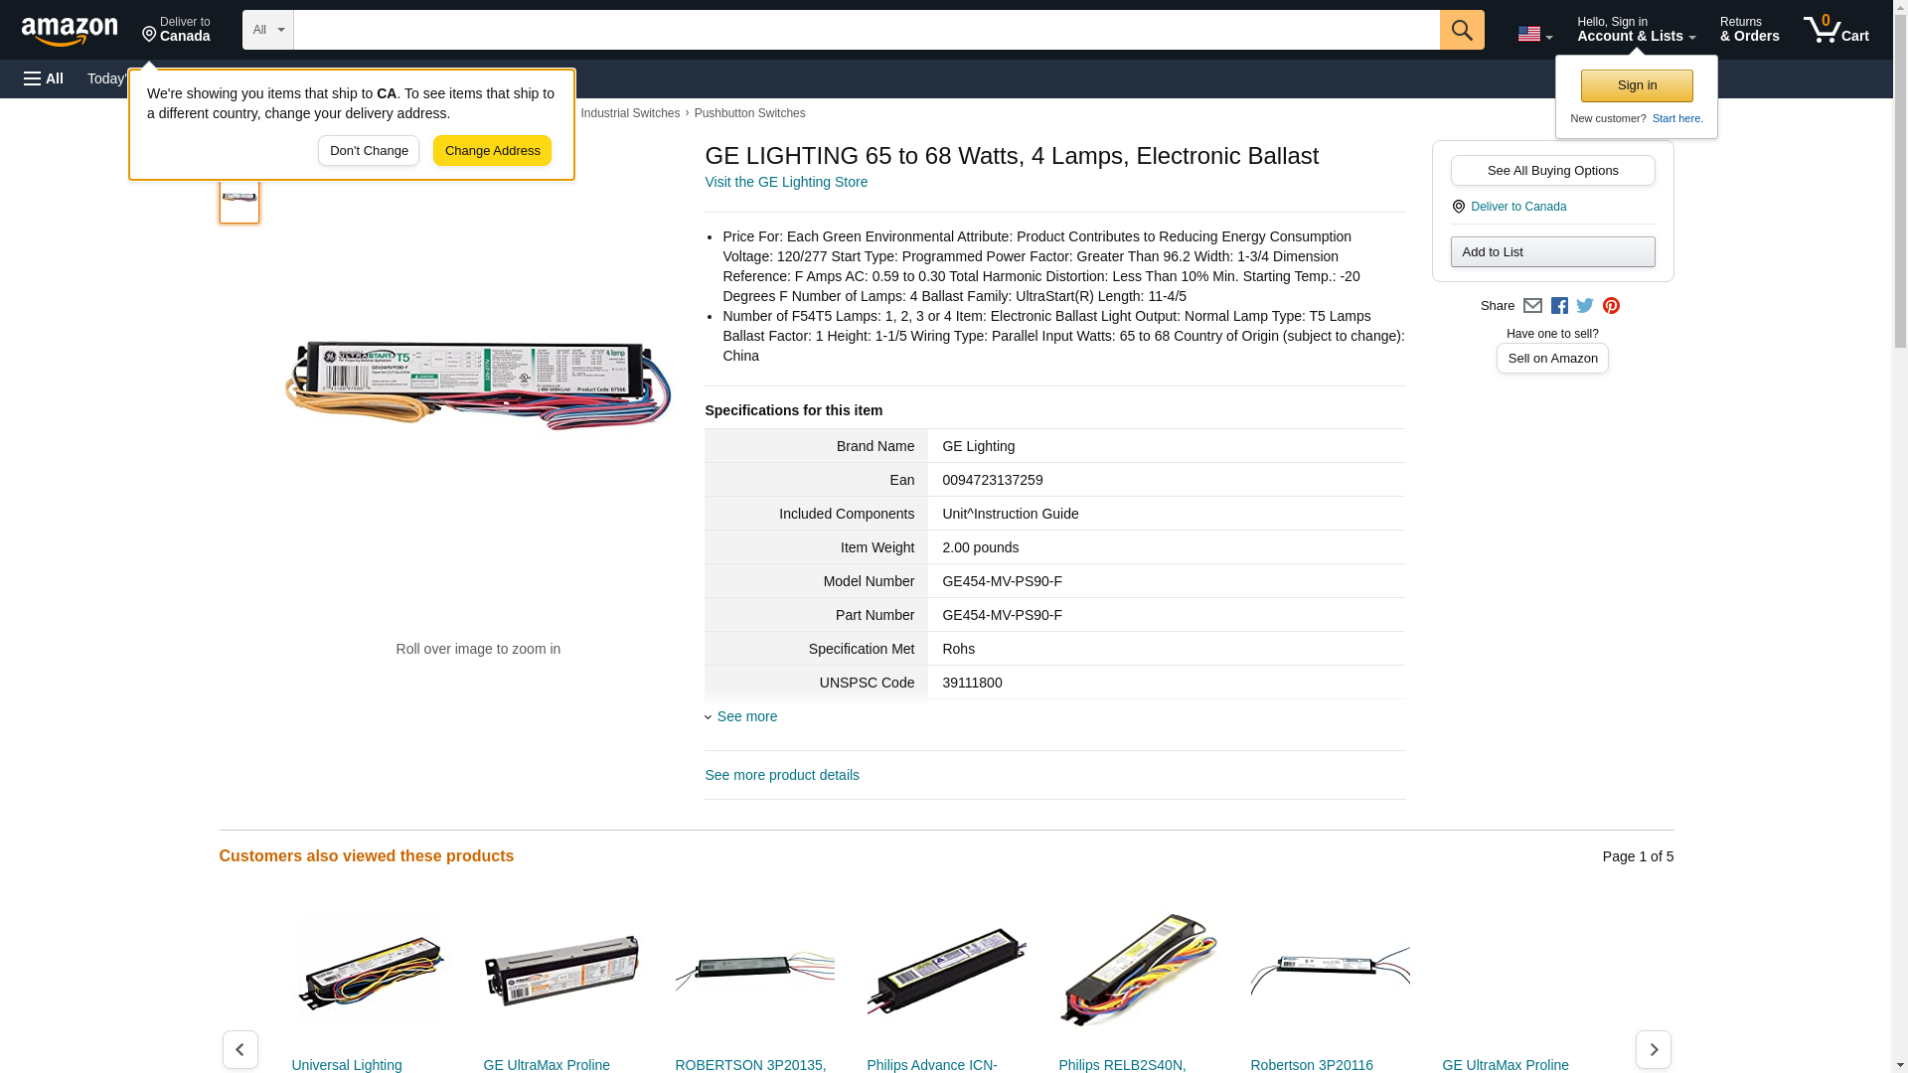Share product on Facebook

click(1559, 306)
